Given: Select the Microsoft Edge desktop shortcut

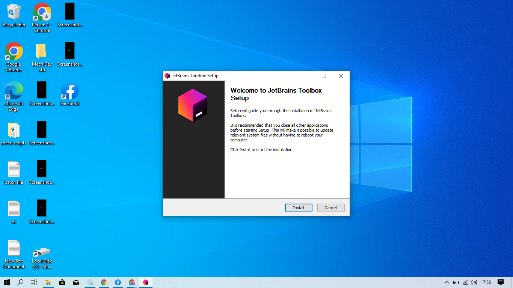Looking at the screenshot, I should 14,96.
